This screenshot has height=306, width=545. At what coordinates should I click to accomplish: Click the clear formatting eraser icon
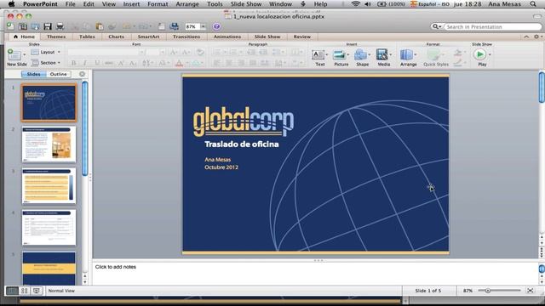[200, 52]
